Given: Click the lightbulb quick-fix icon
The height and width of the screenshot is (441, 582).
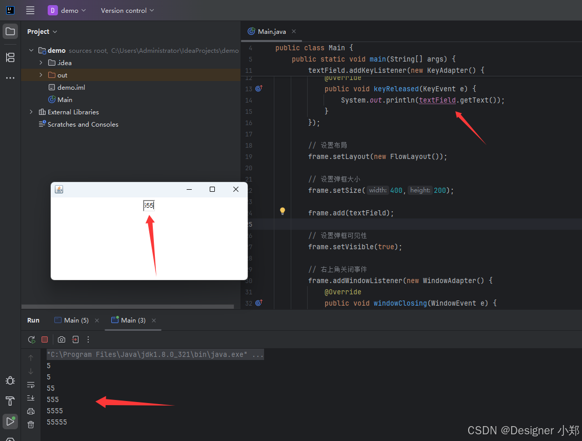Looking at the screenshot, I should [283, 211].
